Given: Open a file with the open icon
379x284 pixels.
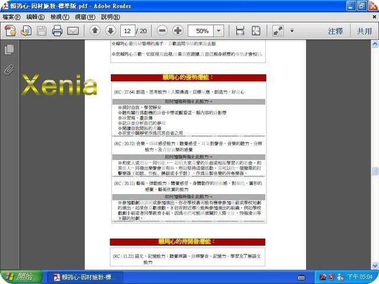Looking at the screenshot, I should (26, 31).
